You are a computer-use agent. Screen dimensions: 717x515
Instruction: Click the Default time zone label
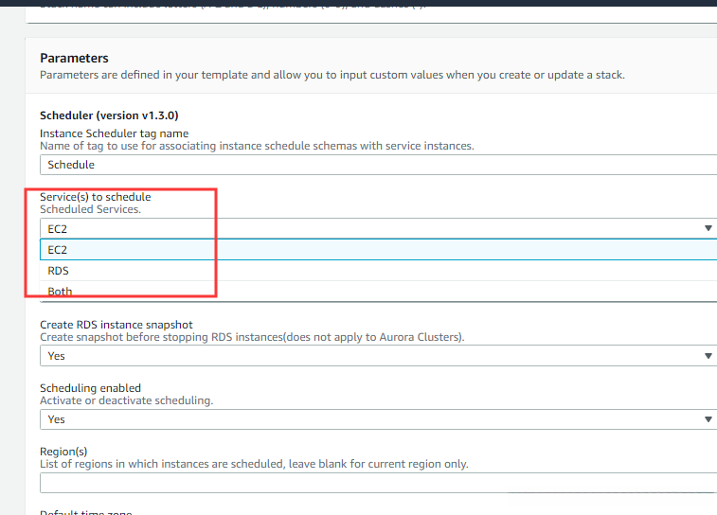(x=85, y=512)
